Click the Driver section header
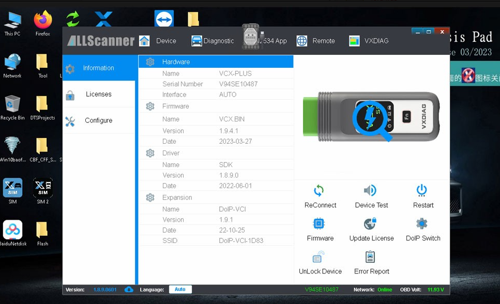This screenshot has width=500, height=304. [x=216, y=153]
